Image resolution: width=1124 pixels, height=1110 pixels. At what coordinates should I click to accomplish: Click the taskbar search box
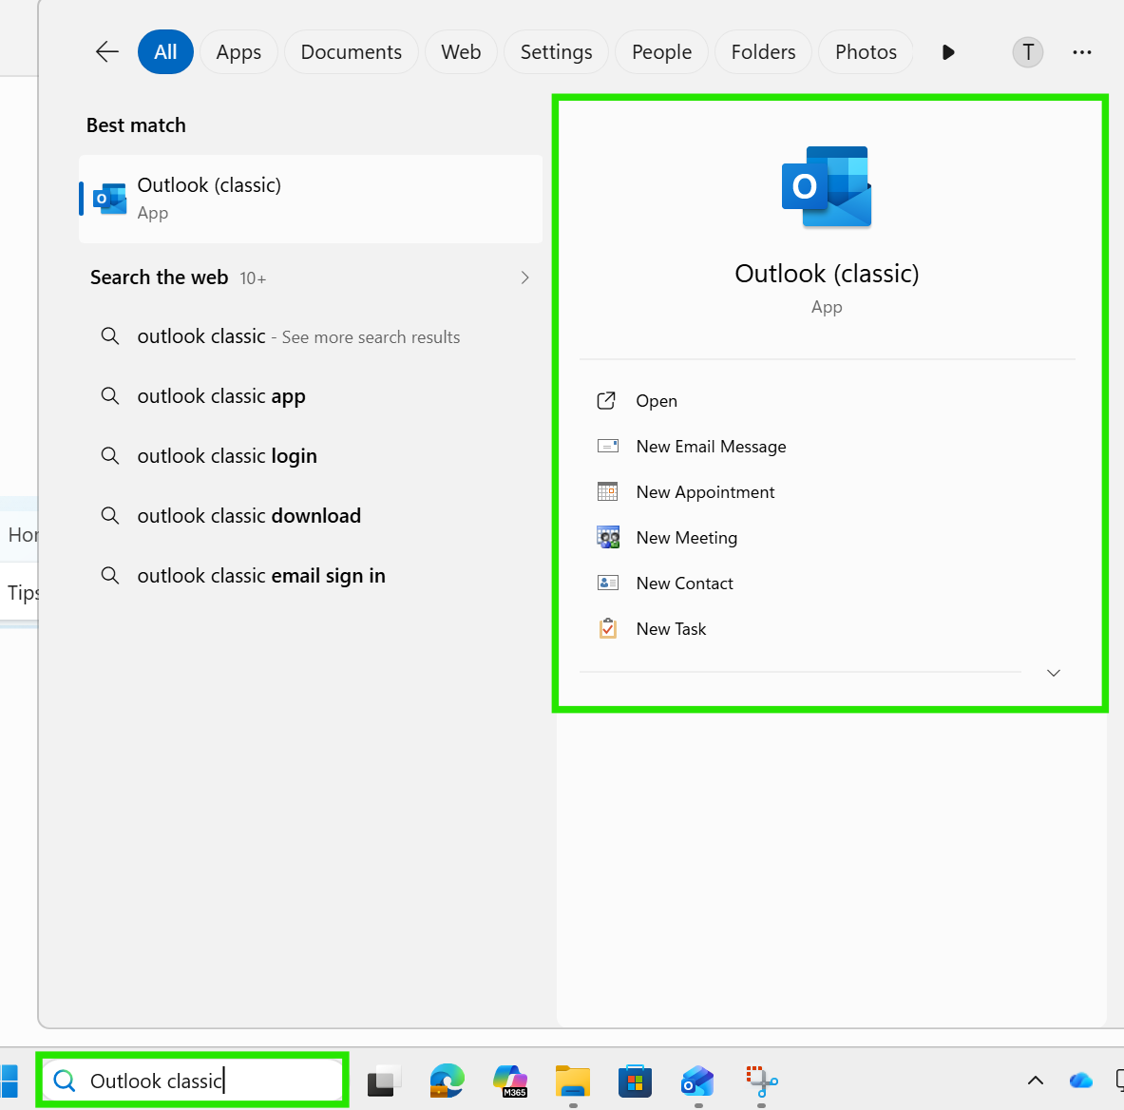[x=192, y=1080]
